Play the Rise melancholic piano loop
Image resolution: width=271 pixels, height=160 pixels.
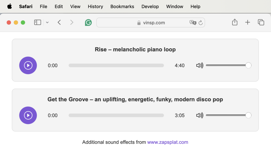(28, 65)
